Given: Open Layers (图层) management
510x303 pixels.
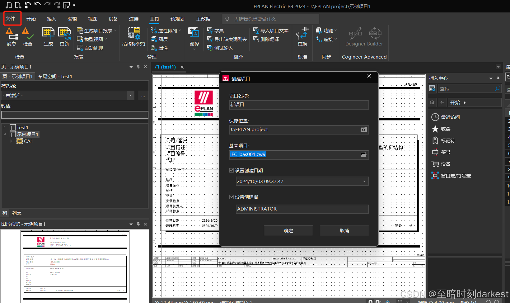Looking at the screenshot, I should pos(159,39).
